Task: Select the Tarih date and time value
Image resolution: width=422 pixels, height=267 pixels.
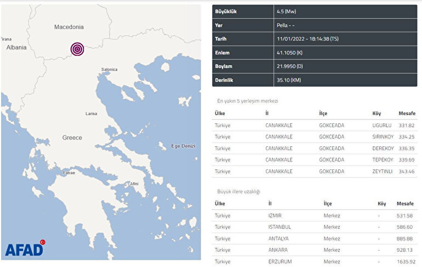Action: (309, 39)
